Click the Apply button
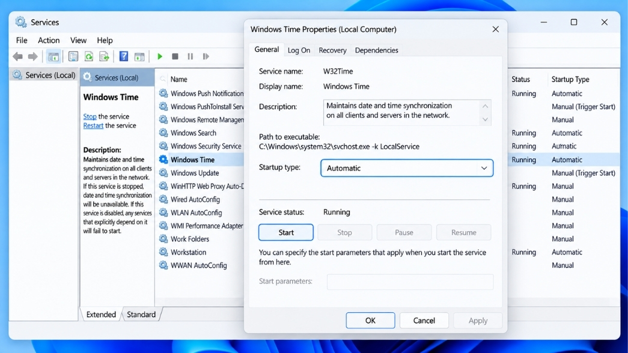This screenshot has width=628, height=353. coord(478,321)
